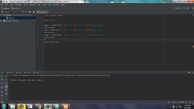Click the Down the Stack Trace arrow
The image size is (194, 109).
point(6,80)
